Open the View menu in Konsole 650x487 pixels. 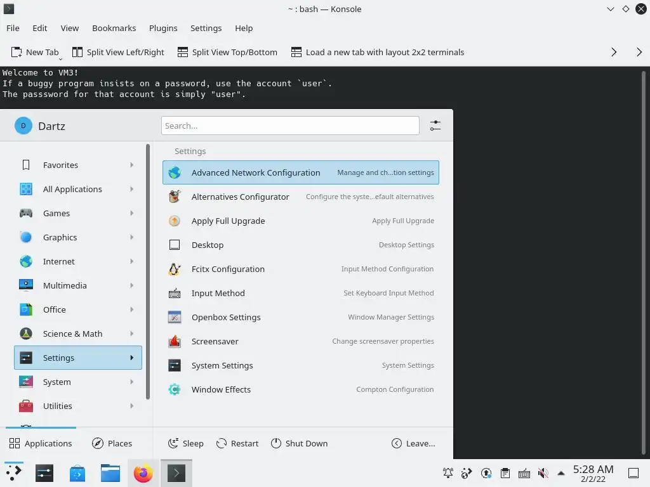[69, 28]
